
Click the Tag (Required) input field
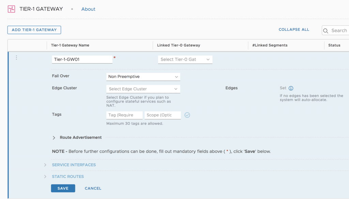coord(124,115)
